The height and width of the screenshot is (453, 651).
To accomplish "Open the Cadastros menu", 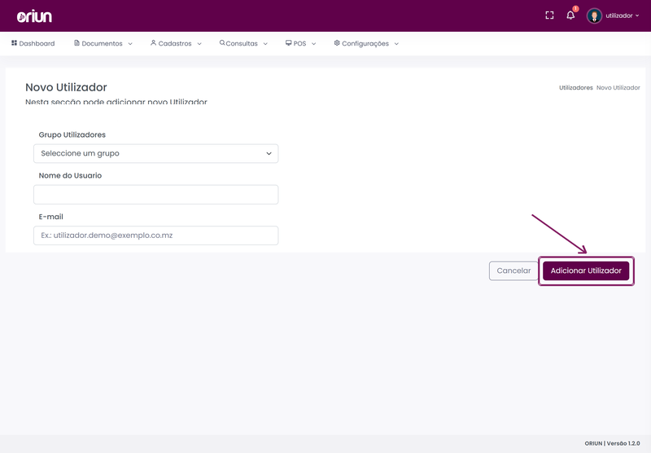I will 176,43.
